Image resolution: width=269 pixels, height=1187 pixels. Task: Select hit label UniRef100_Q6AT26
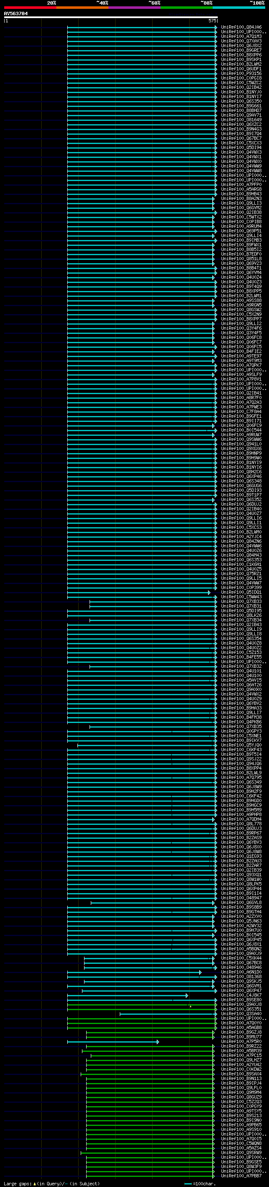point(241,685)
